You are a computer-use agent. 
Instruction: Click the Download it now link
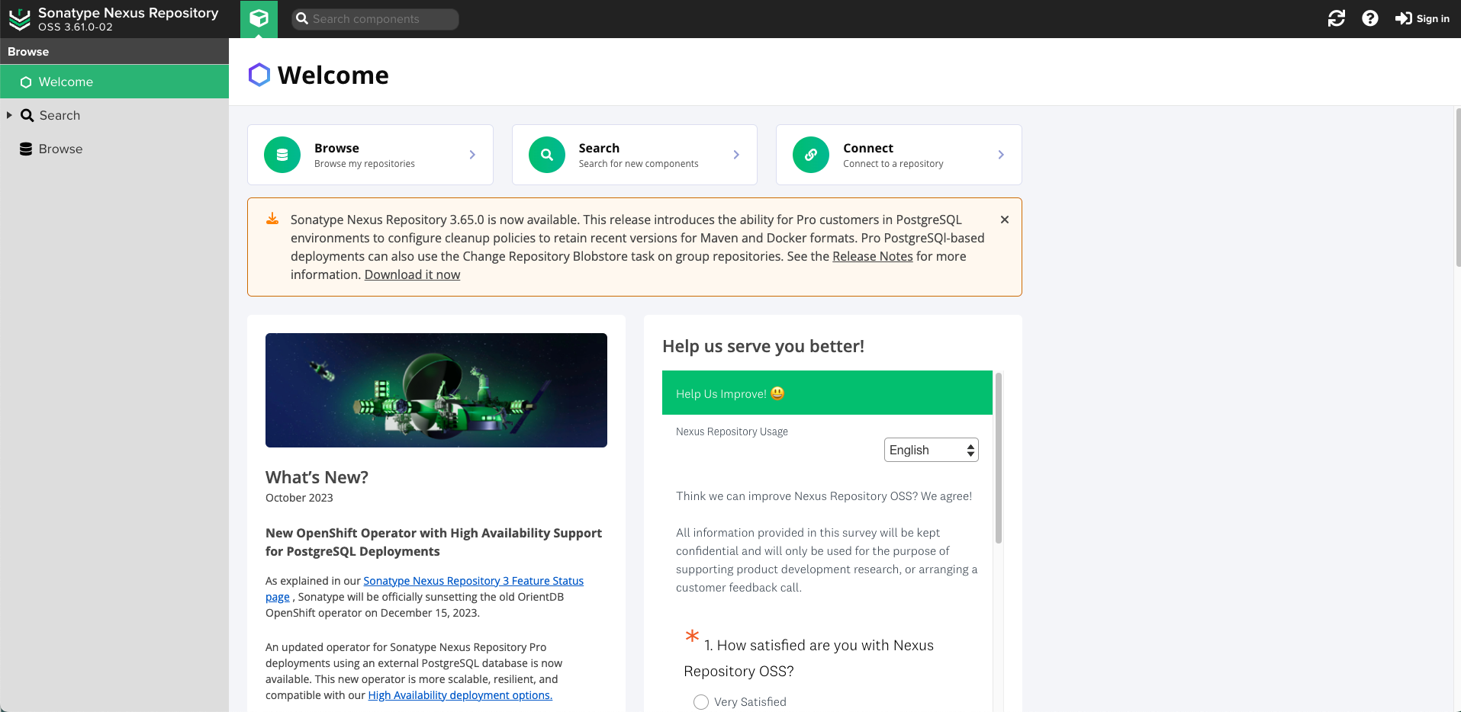(411, 274)
